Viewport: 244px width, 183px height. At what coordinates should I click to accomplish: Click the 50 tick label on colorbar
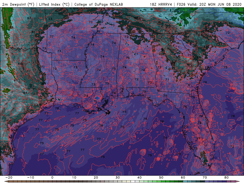[161, 178]
